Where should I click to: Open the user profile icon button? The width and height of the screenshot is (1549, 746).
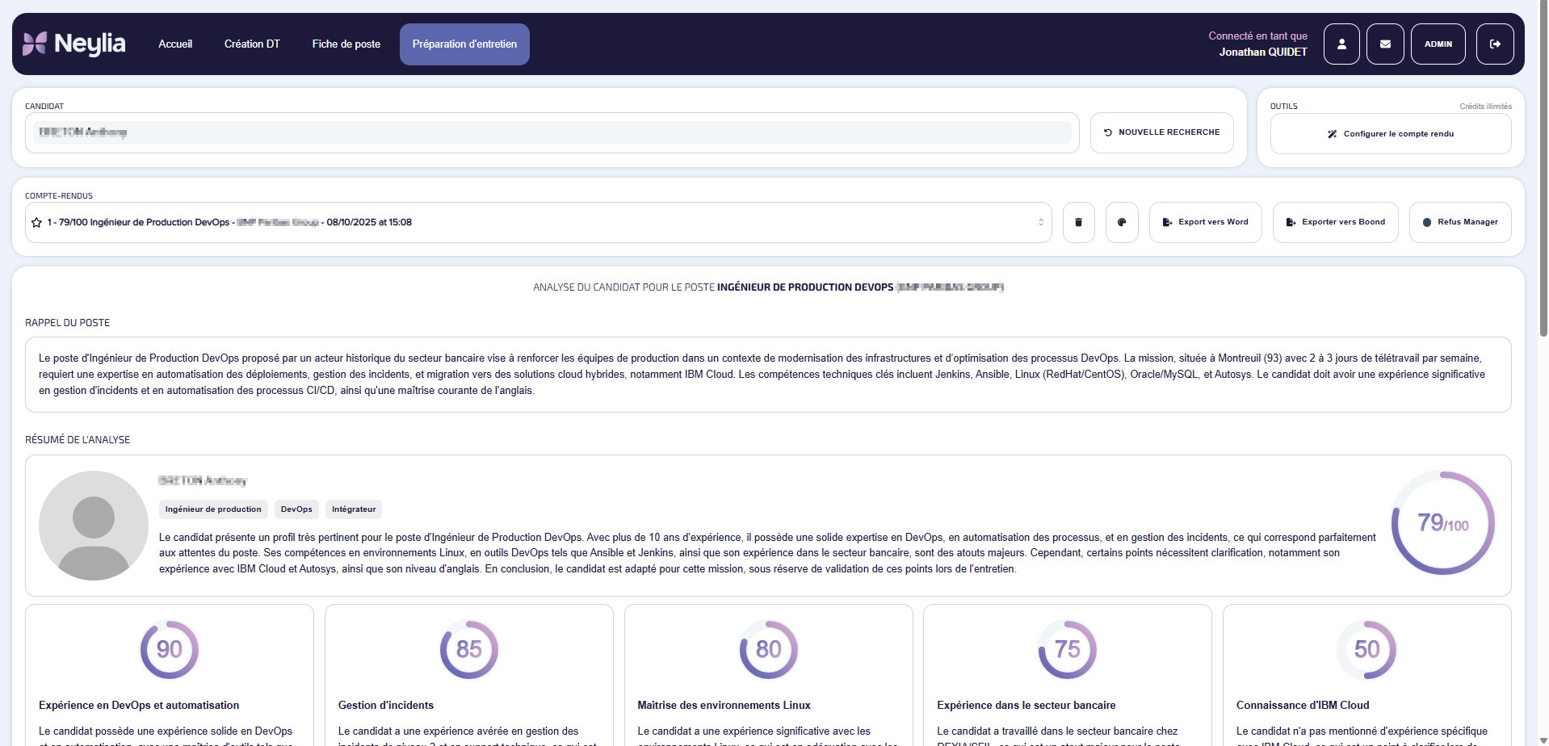click(x=1341, y=44)
